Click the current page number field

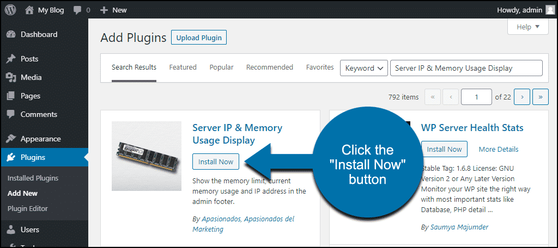pyautogui.click(x=476, y=97)
